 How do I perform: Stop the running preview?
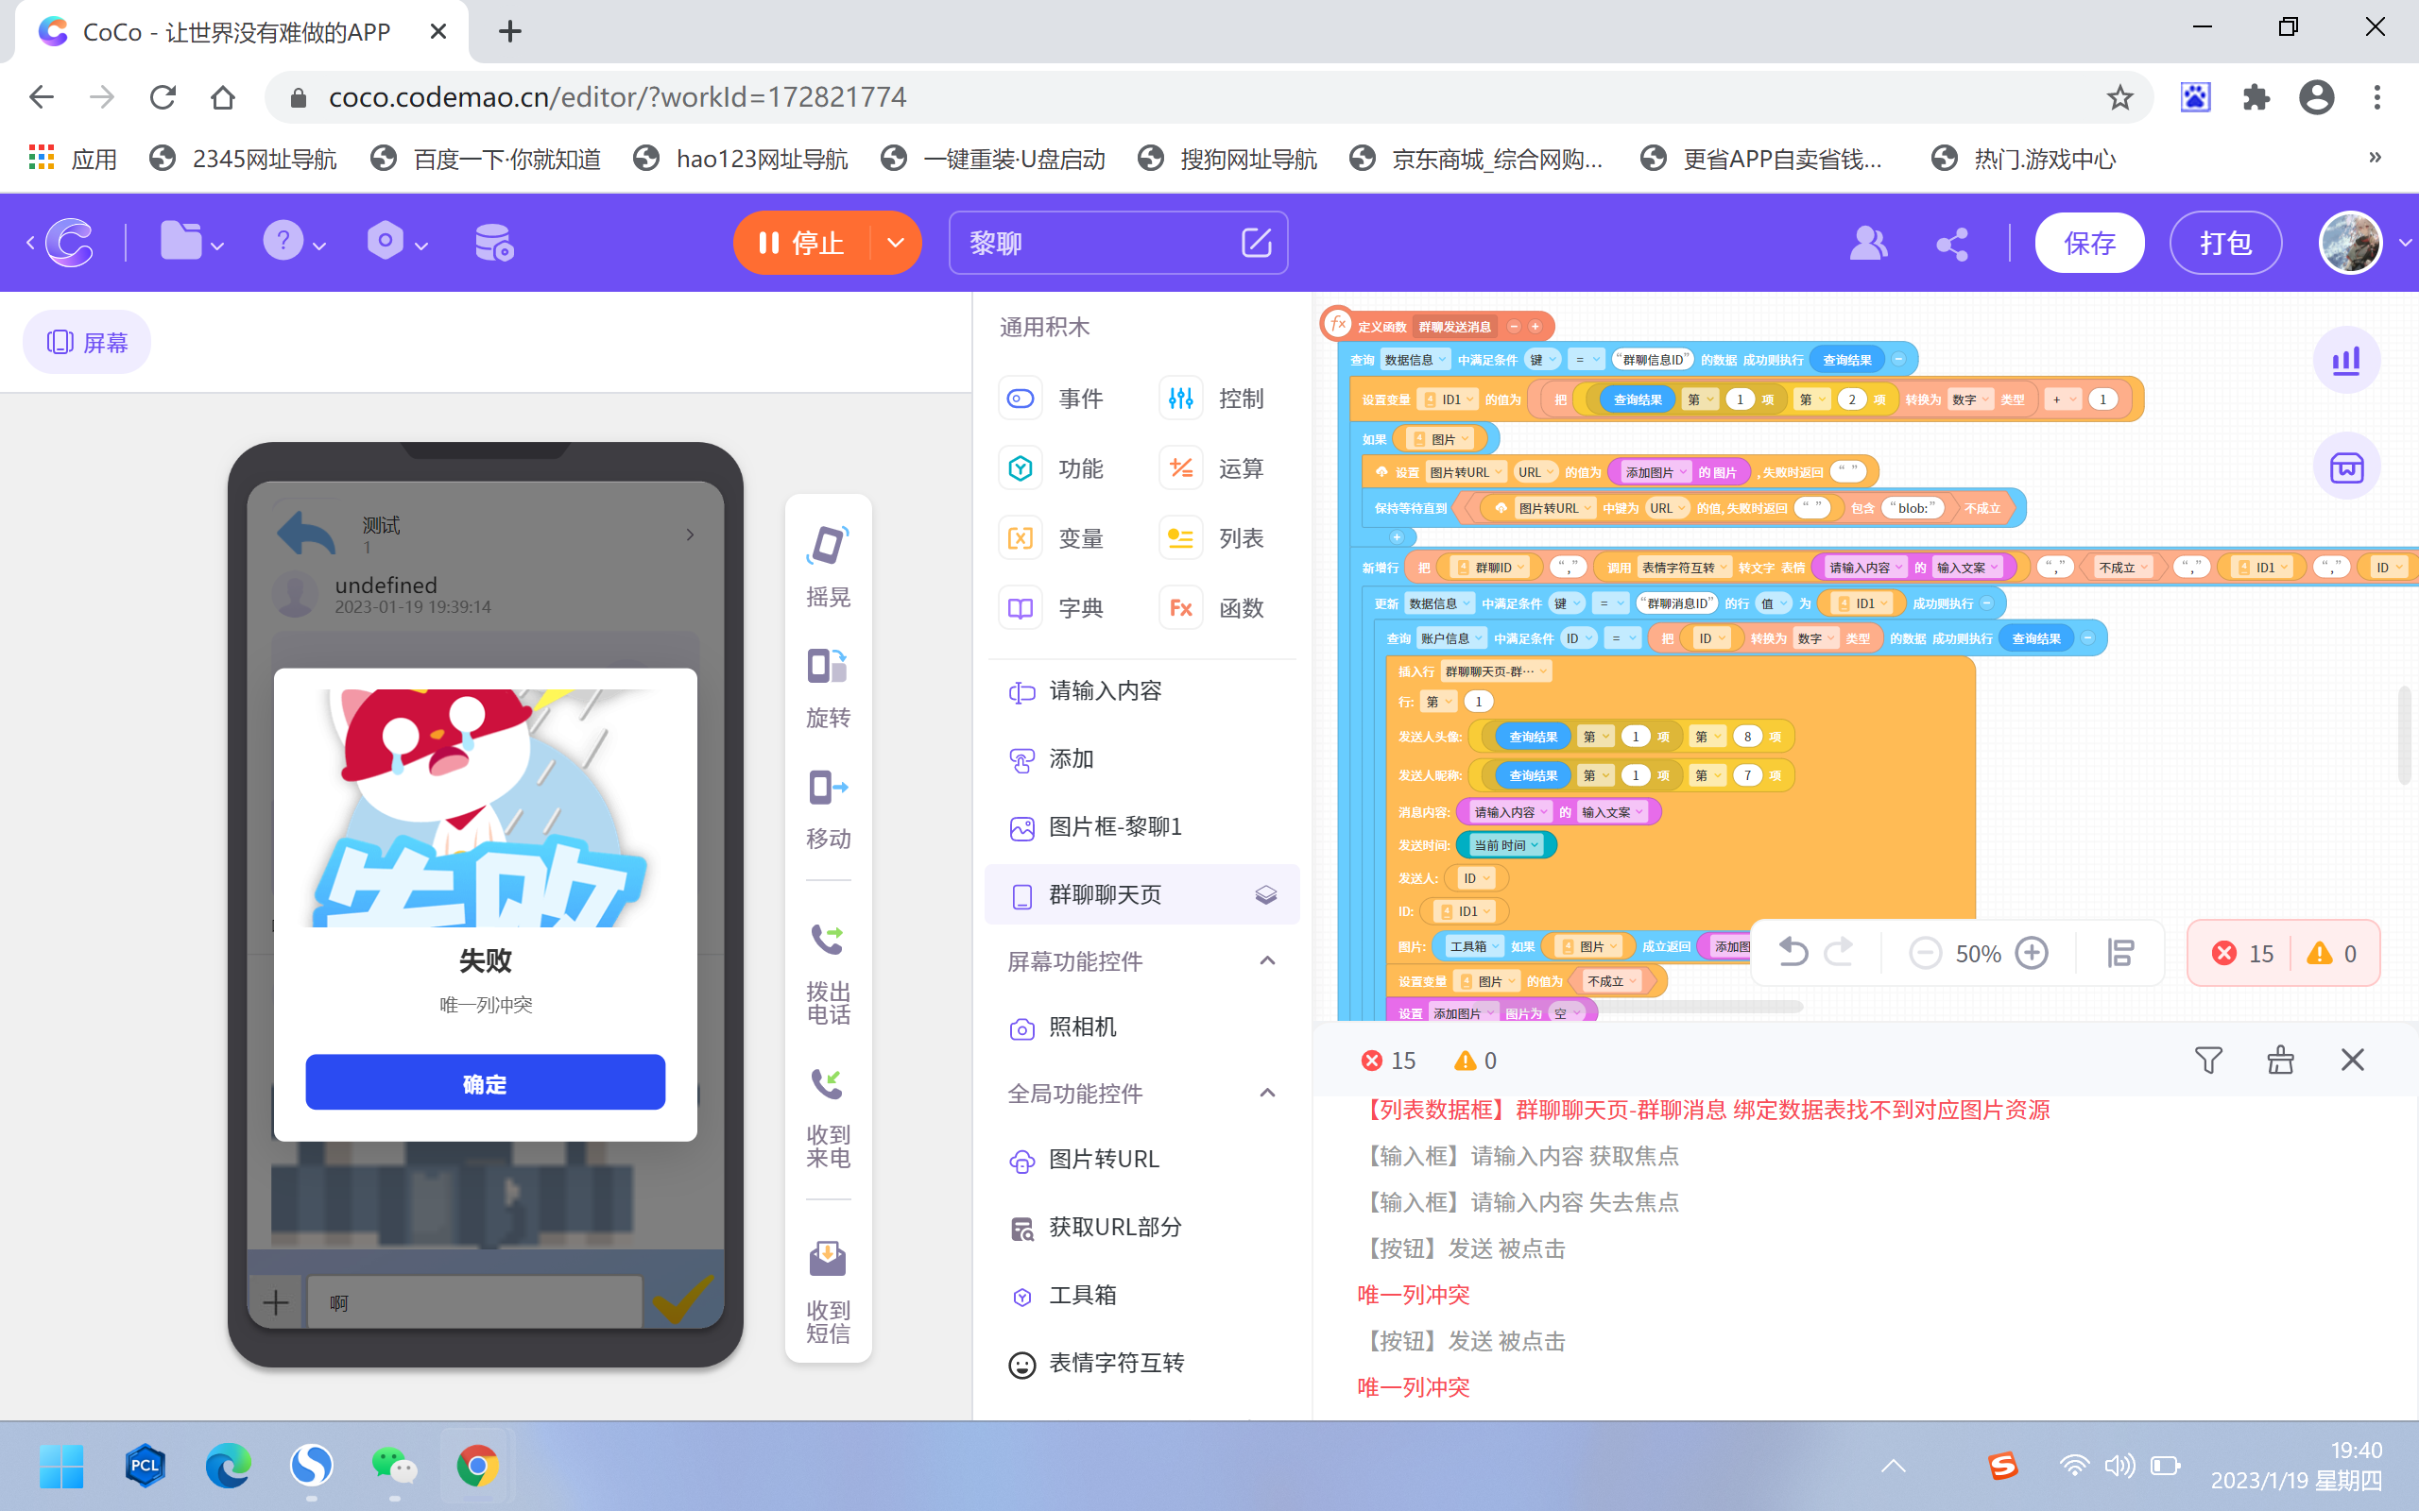tap(801, 243)
